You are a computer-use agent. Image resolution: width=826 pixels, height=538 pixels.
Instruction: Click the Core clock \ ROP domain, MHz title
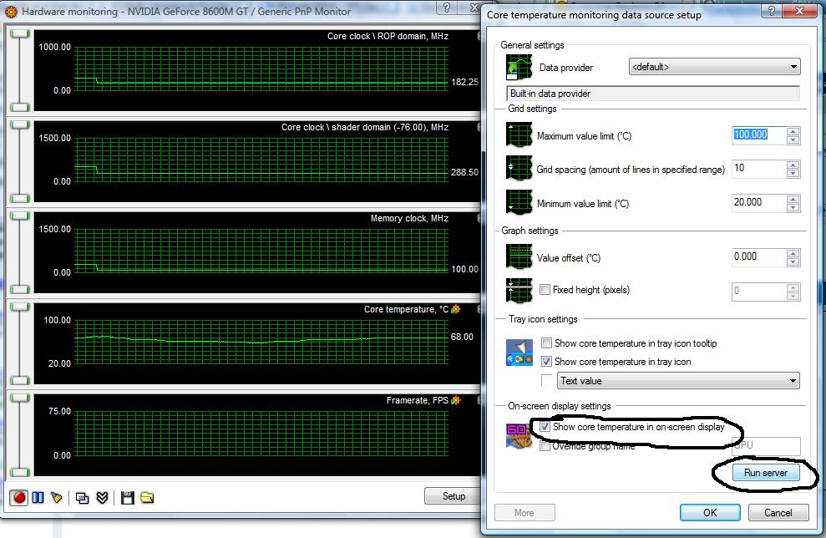click(x=388, y=36)
